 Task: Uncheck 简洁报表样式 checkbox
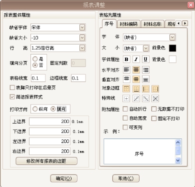[12, 97]
